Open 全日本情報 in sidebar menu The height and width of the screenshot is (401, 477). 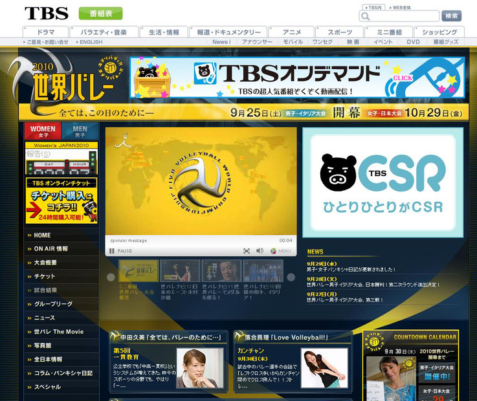(x=61, y=360)
